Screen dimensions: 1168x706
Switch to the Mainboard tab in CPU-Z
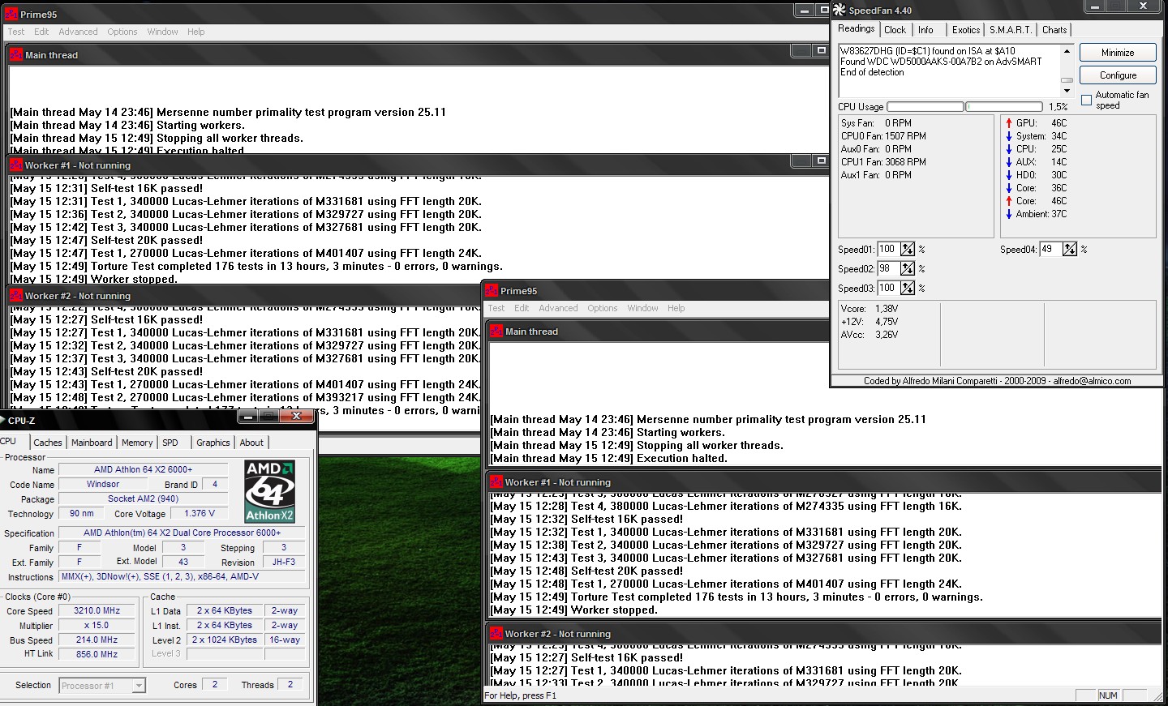92,443
